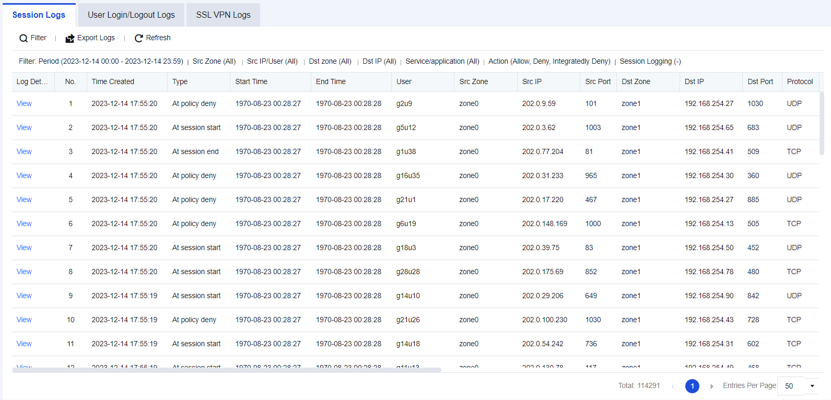Click the Export Logs icon
Image resolution: width=831 pixels, height=400 pixels.
[x=69, y=38]
